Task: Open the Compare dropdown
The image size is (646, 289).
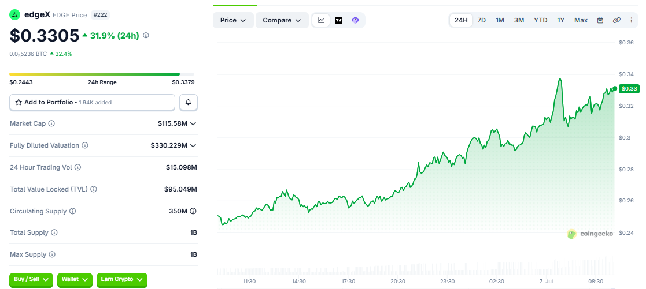Action: click(x=282, y=20)
